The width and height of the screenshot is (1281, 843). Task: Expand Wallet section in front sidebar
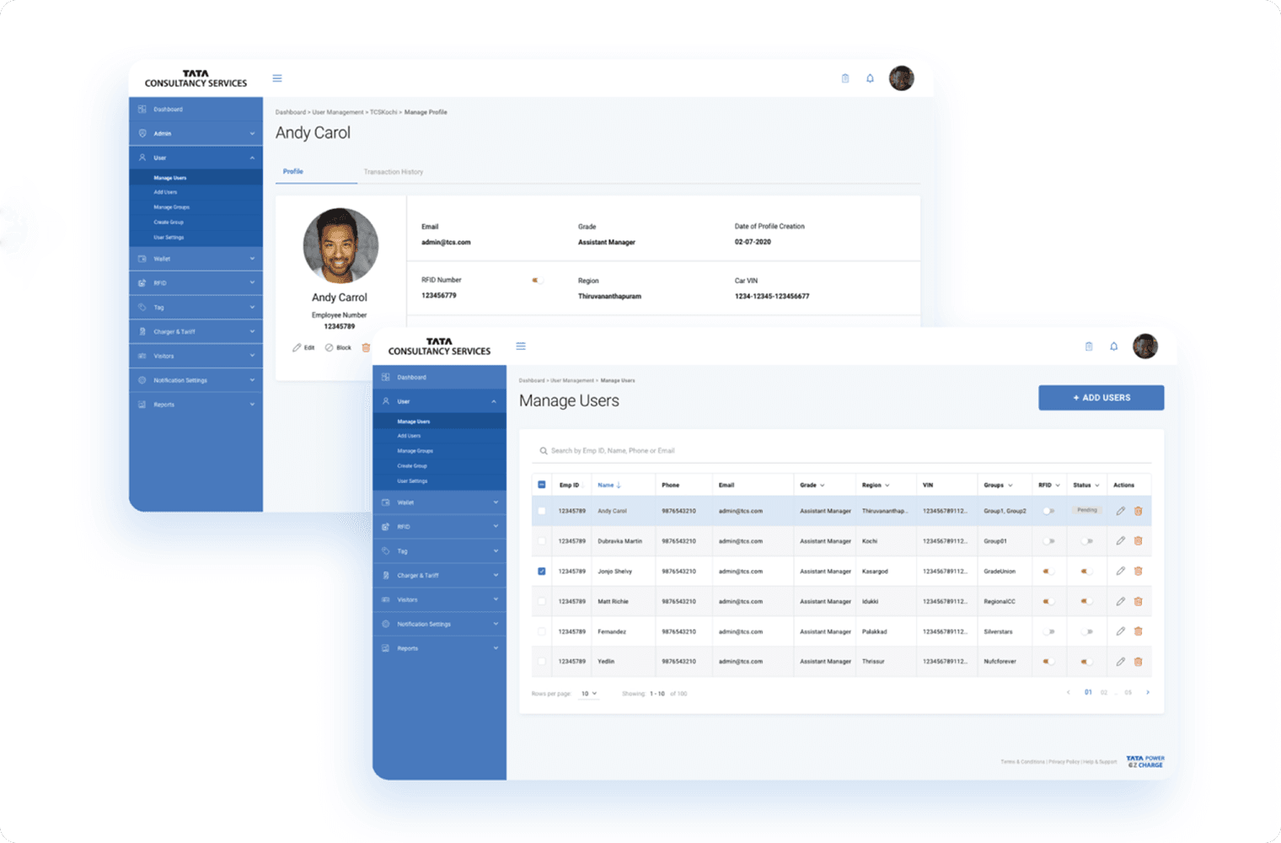coord(440,502)
